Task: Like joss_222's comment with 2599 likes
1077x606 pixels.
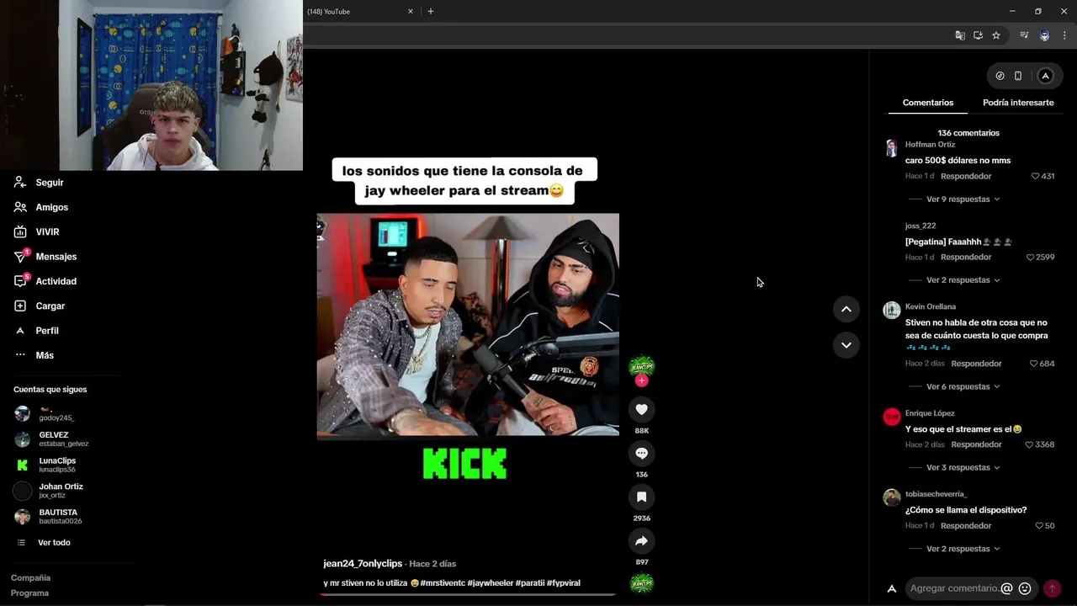Action: [1031, 257]
